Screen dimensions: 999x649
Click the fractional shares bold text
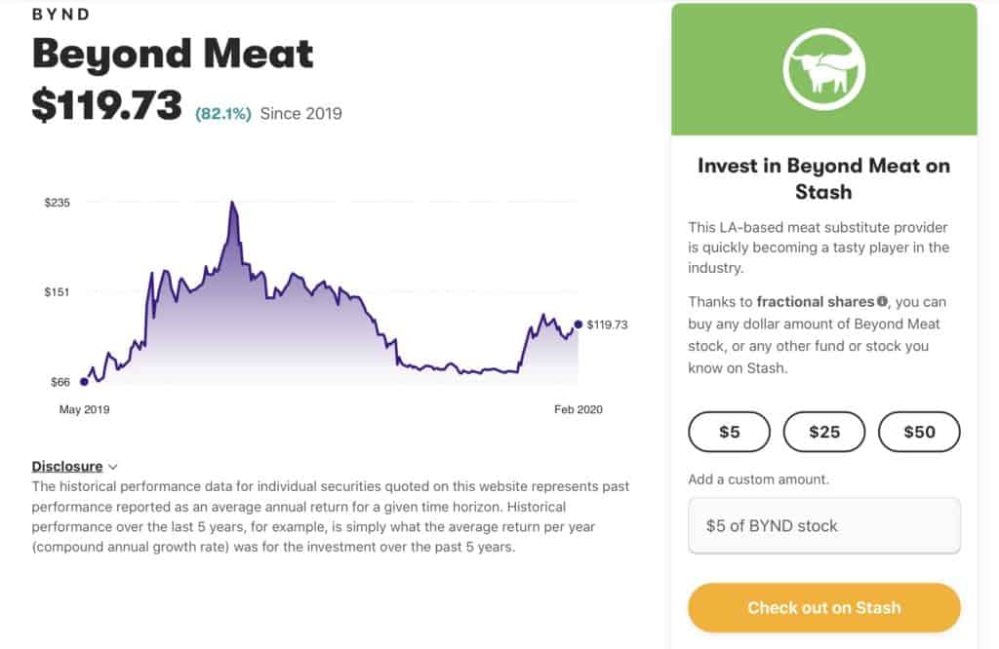(x=815, y=301)
